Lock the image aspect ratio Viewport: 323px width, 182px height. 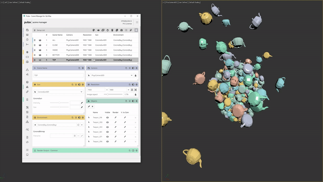136,94
